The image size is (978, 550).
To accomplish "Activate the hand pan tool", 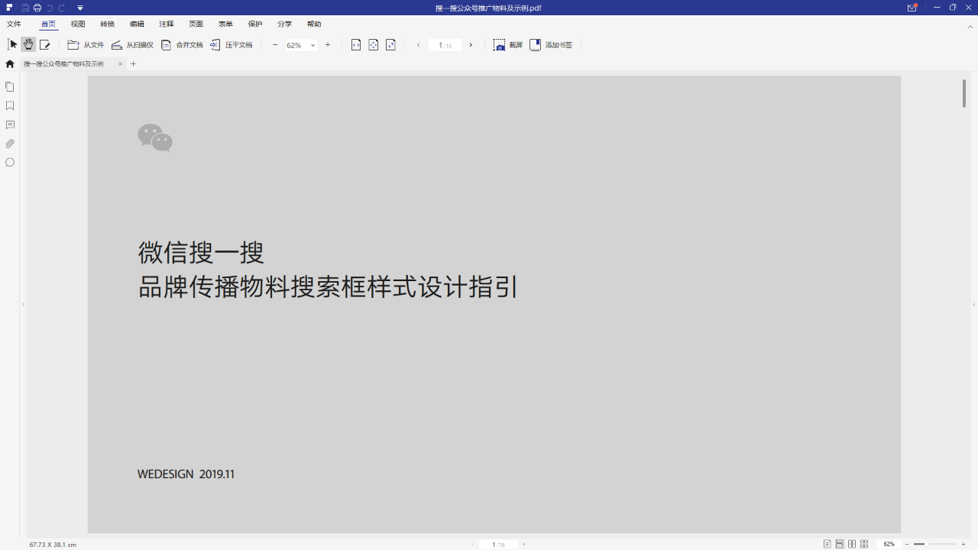I will [x=28, y=45].
